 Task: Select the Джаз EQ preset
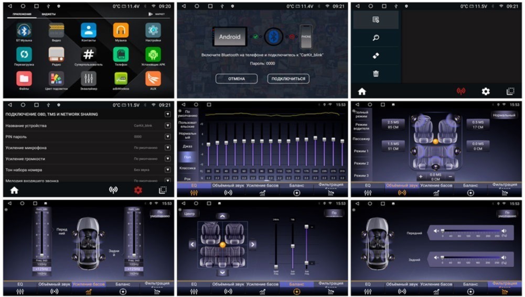(188, 146)
